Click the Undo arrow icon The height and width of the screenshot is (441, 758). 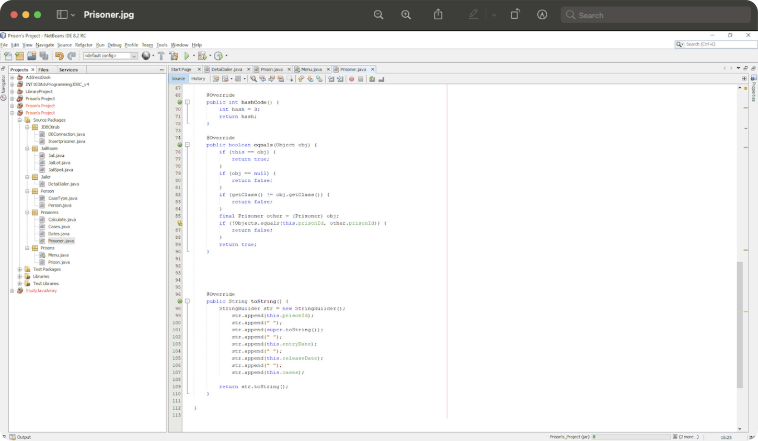coord(59,56)
